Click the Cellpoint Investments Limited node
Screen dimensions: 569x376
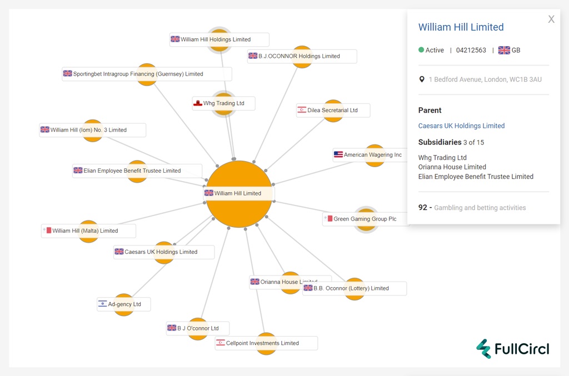[x=266, y=343]
